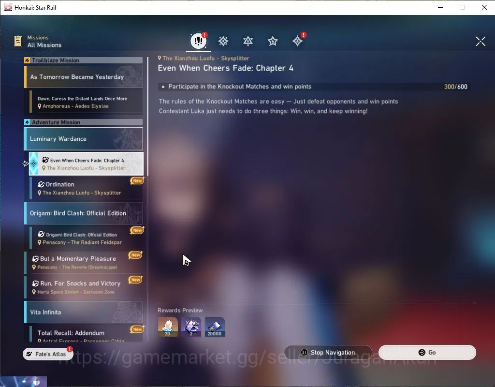View the credit reward showing 20000
Viewport: 495px width, 387px height.
pyautogui.click(x=215, y=327)
